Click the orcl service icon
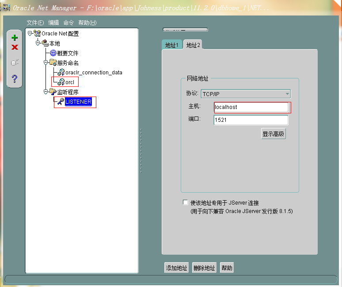The width and height of the screenshot is (342, 287). [x=61, y=82]
